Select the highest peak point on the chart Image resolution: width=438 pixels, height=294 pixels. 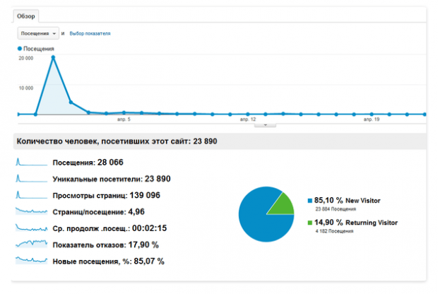click(x=53, y=57)
